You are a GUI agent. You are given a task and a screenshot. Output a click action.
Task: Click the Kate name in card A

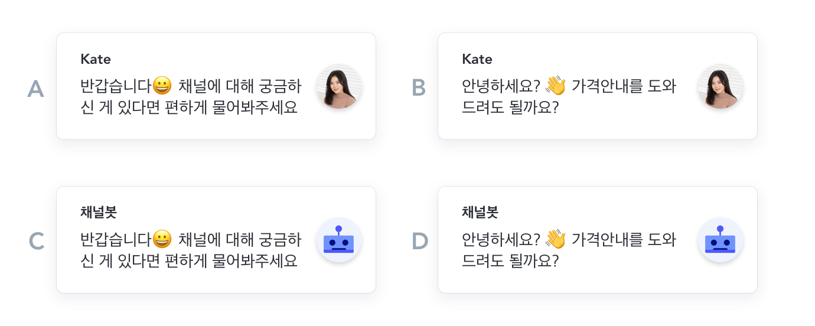(x=96, y=59)
